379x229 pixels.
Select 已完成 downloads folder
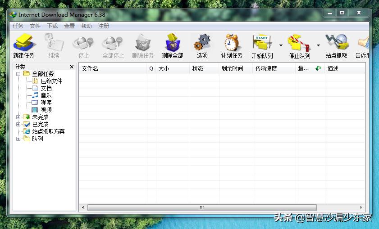[x=40, y=124]
